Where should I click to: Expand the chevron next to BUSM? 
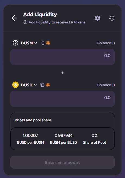[x=36, y=43]
